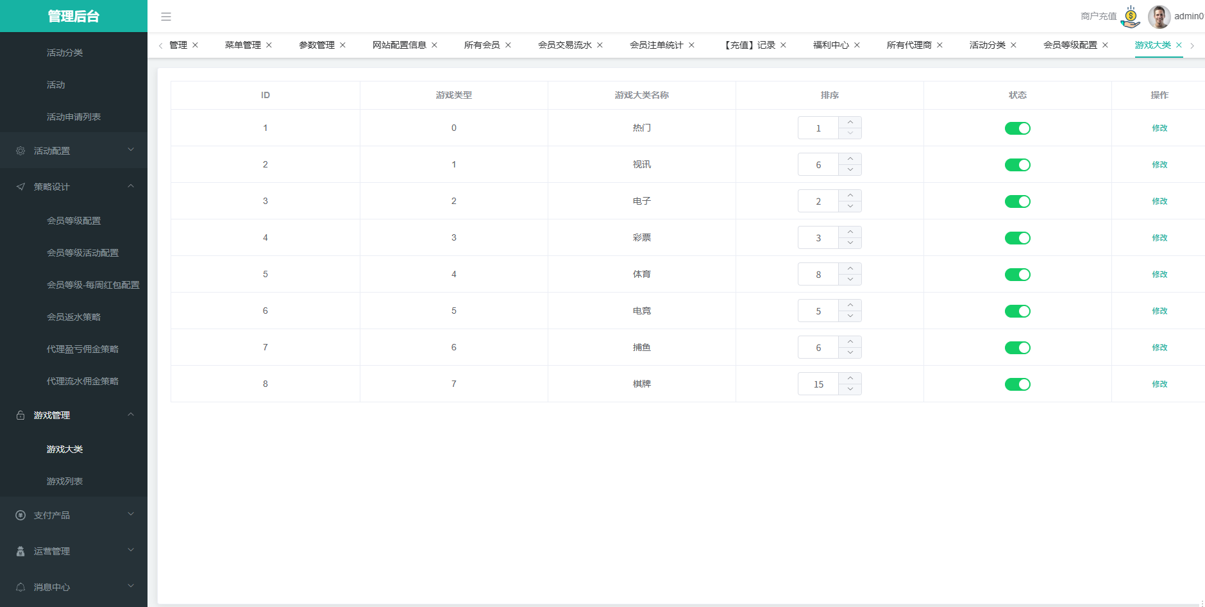Click 修改 link for the 视讯 row
The image size is (1205, 607).
(x=1159, y=165)
